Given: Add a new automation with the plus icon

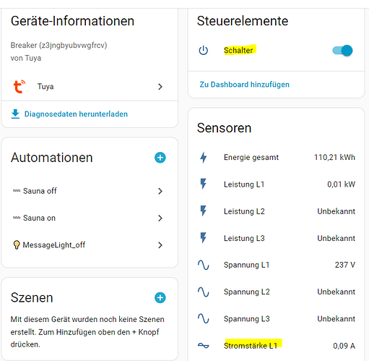Looking at the screenshot, I should (x=160, y=158).
